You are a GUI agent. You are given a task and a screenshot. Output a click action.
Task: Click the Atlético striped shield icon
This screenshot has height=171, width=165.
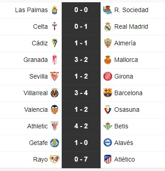pos(108,159)
